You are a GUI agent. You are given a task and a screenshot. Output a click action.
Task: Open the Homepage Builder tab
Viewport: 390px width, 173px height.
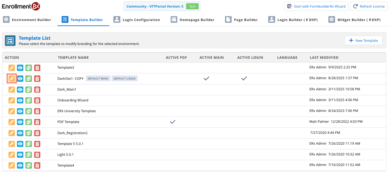point(193,20)
